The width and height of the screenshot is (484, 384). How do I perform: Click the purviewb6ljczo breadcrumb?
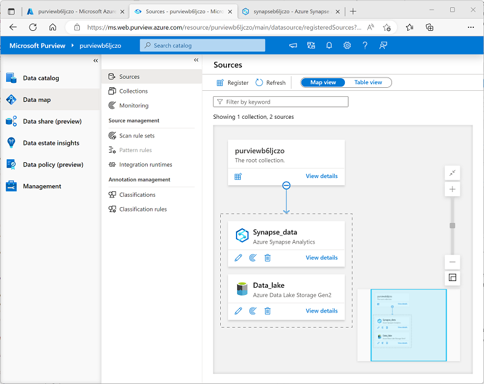coord(100,45)
